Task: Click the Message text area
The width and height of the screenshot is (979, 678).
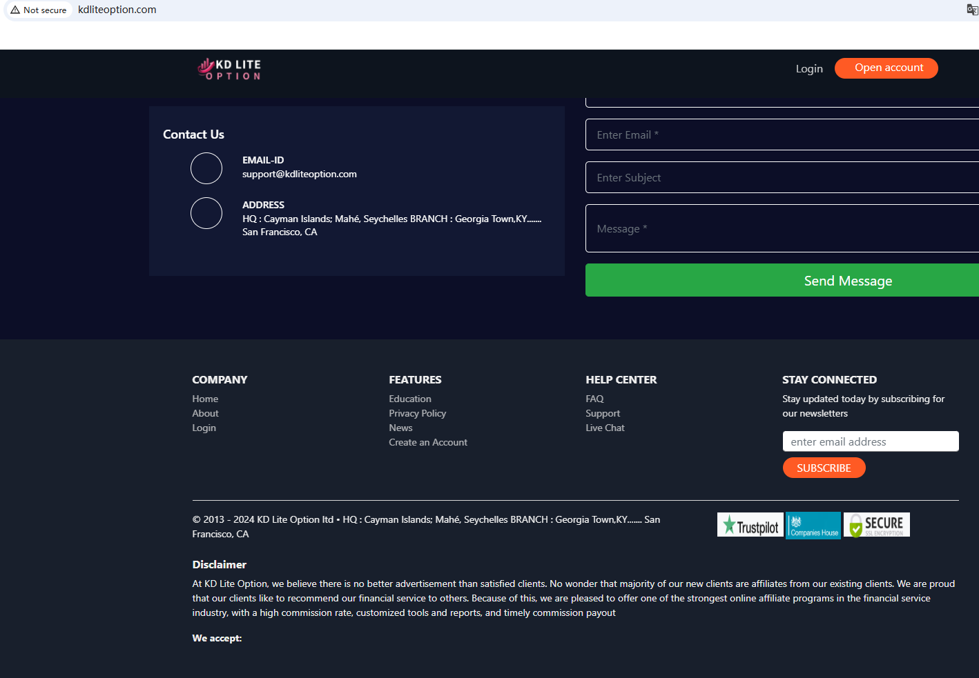Action: 782,229
